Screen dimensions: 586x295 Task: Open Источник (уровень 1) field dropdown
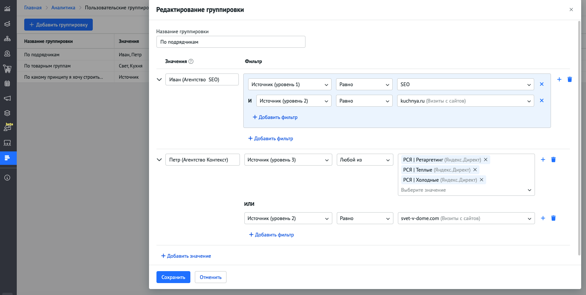[289, 84]
